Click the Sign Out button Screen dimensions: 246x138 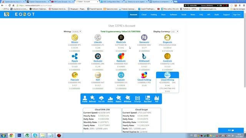click(237, 15)
